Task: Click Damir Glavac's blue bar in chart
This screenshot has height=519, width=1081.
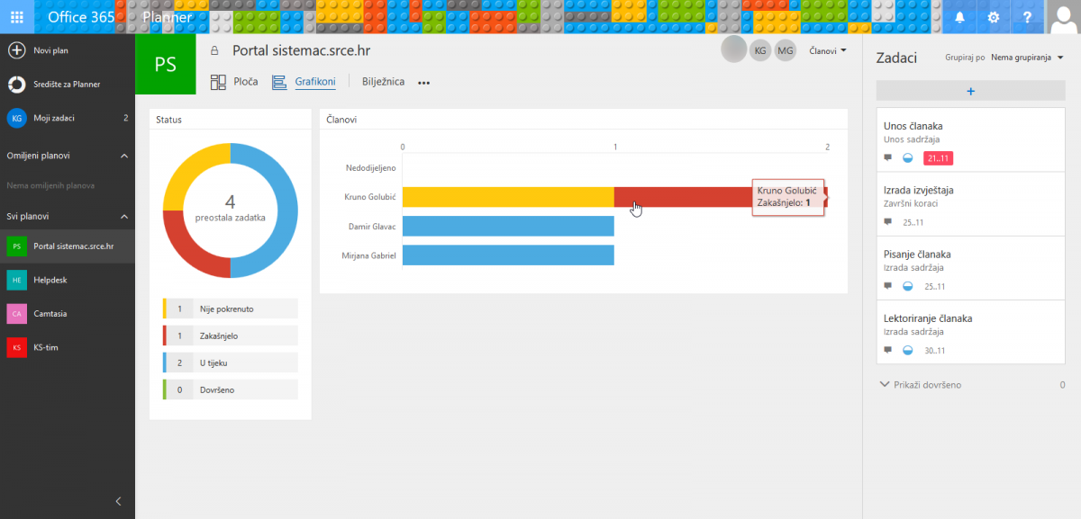Action: point(508,226)
